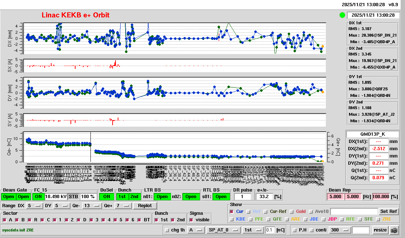Click the green status indicator light
The height and width of the screenshot is (238, 405).
(x=342, y=15)
